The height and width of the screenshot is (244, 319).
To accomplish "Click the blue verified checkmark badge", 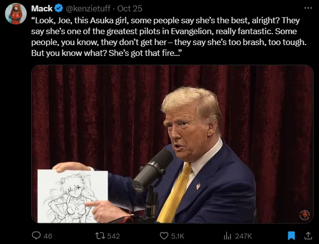I will (59, 8).
